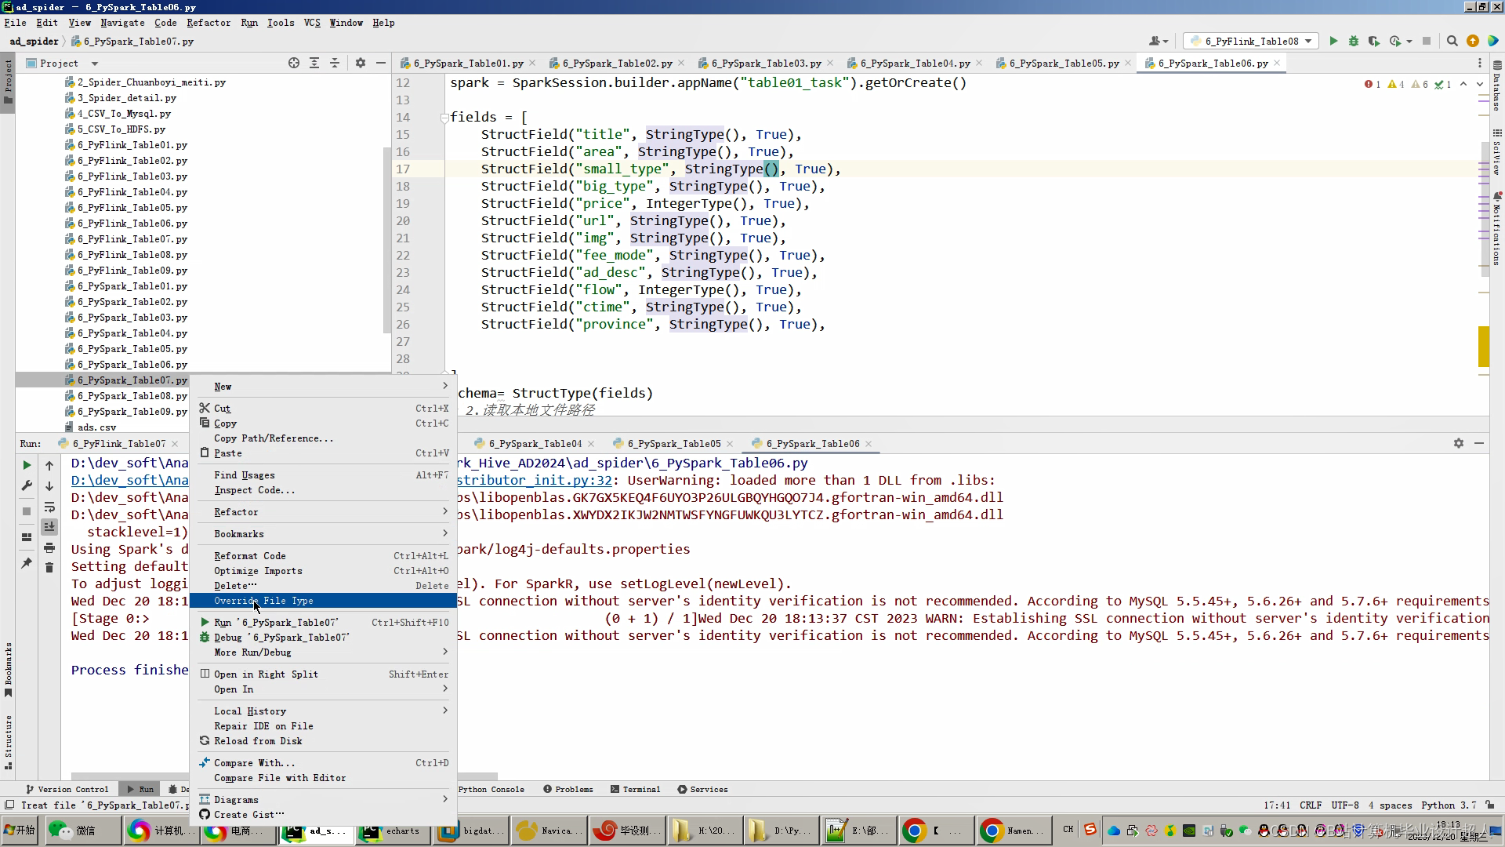Screen dimensions: 1505x847
Task: Clear console output with the trash icon
Action: click(x=49, y=567)
